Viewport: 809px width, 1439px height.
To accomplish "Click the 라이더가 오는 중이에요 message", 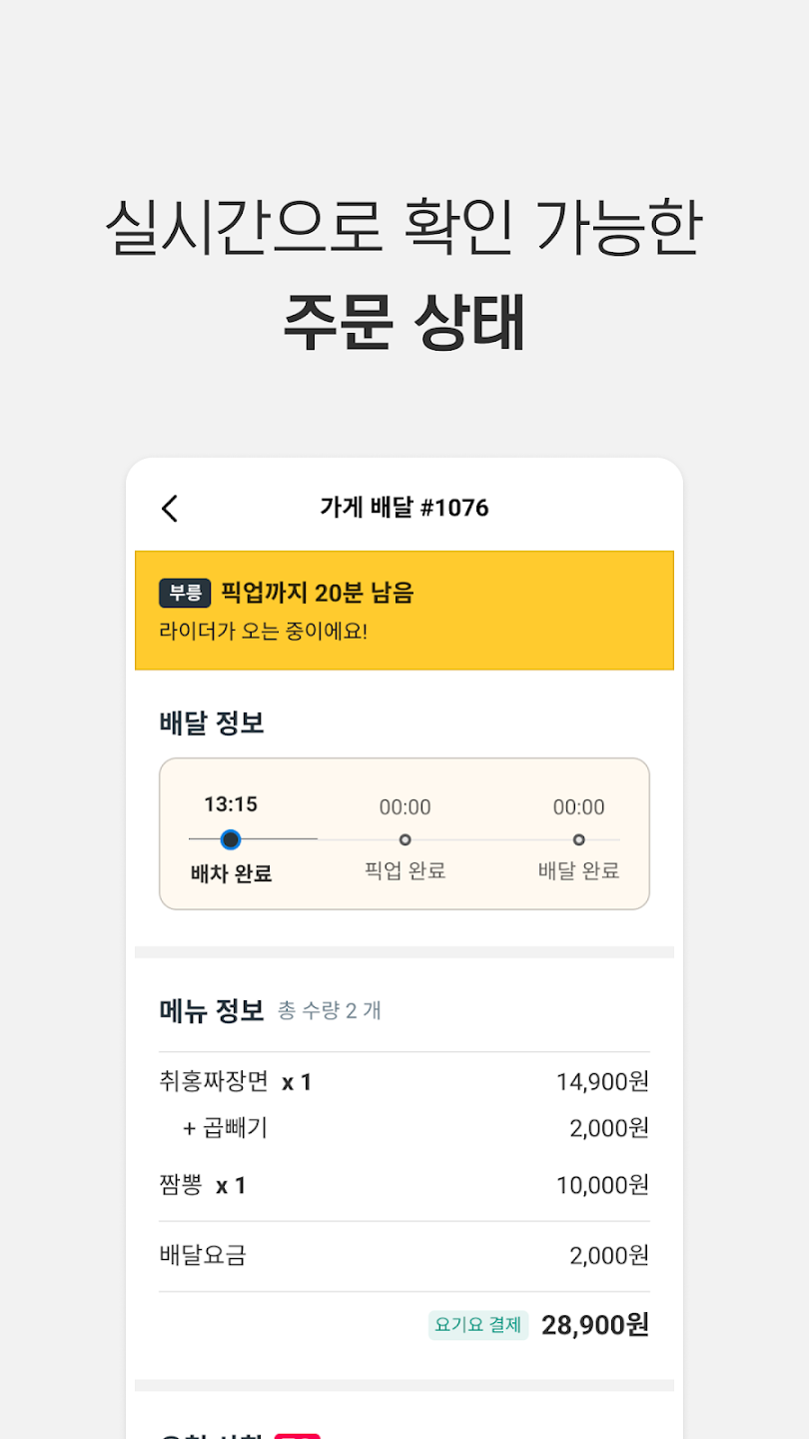I will coord(264,632).
